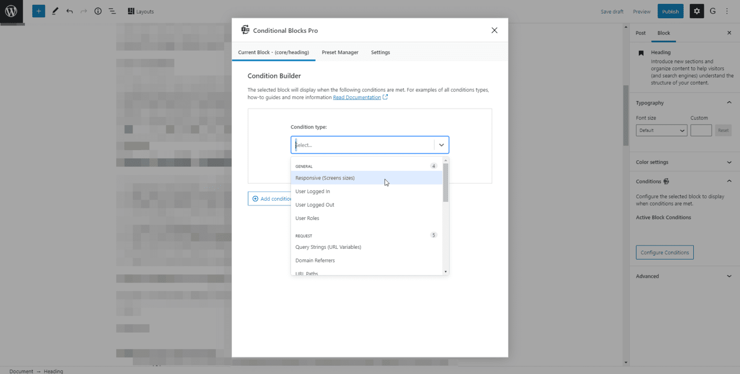
Task: Click the Publish button
Action: [x=670, y=11]
